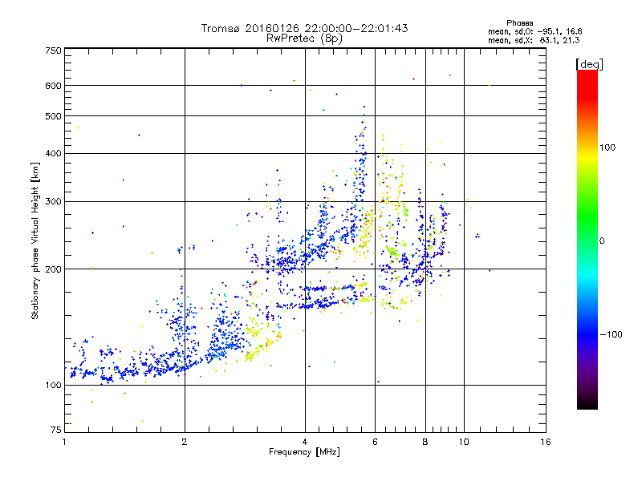Click the colorbar '-100' tick label
Viewport: 642px width, 481px height.
[611, 334]
